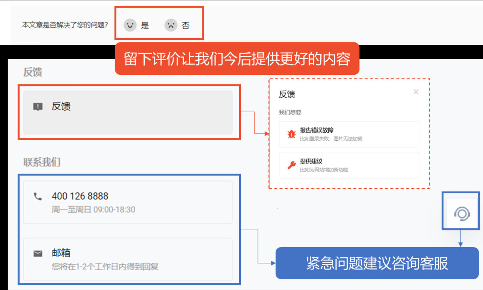Click the orange 留下评价 callout banner

coord(237,59)
